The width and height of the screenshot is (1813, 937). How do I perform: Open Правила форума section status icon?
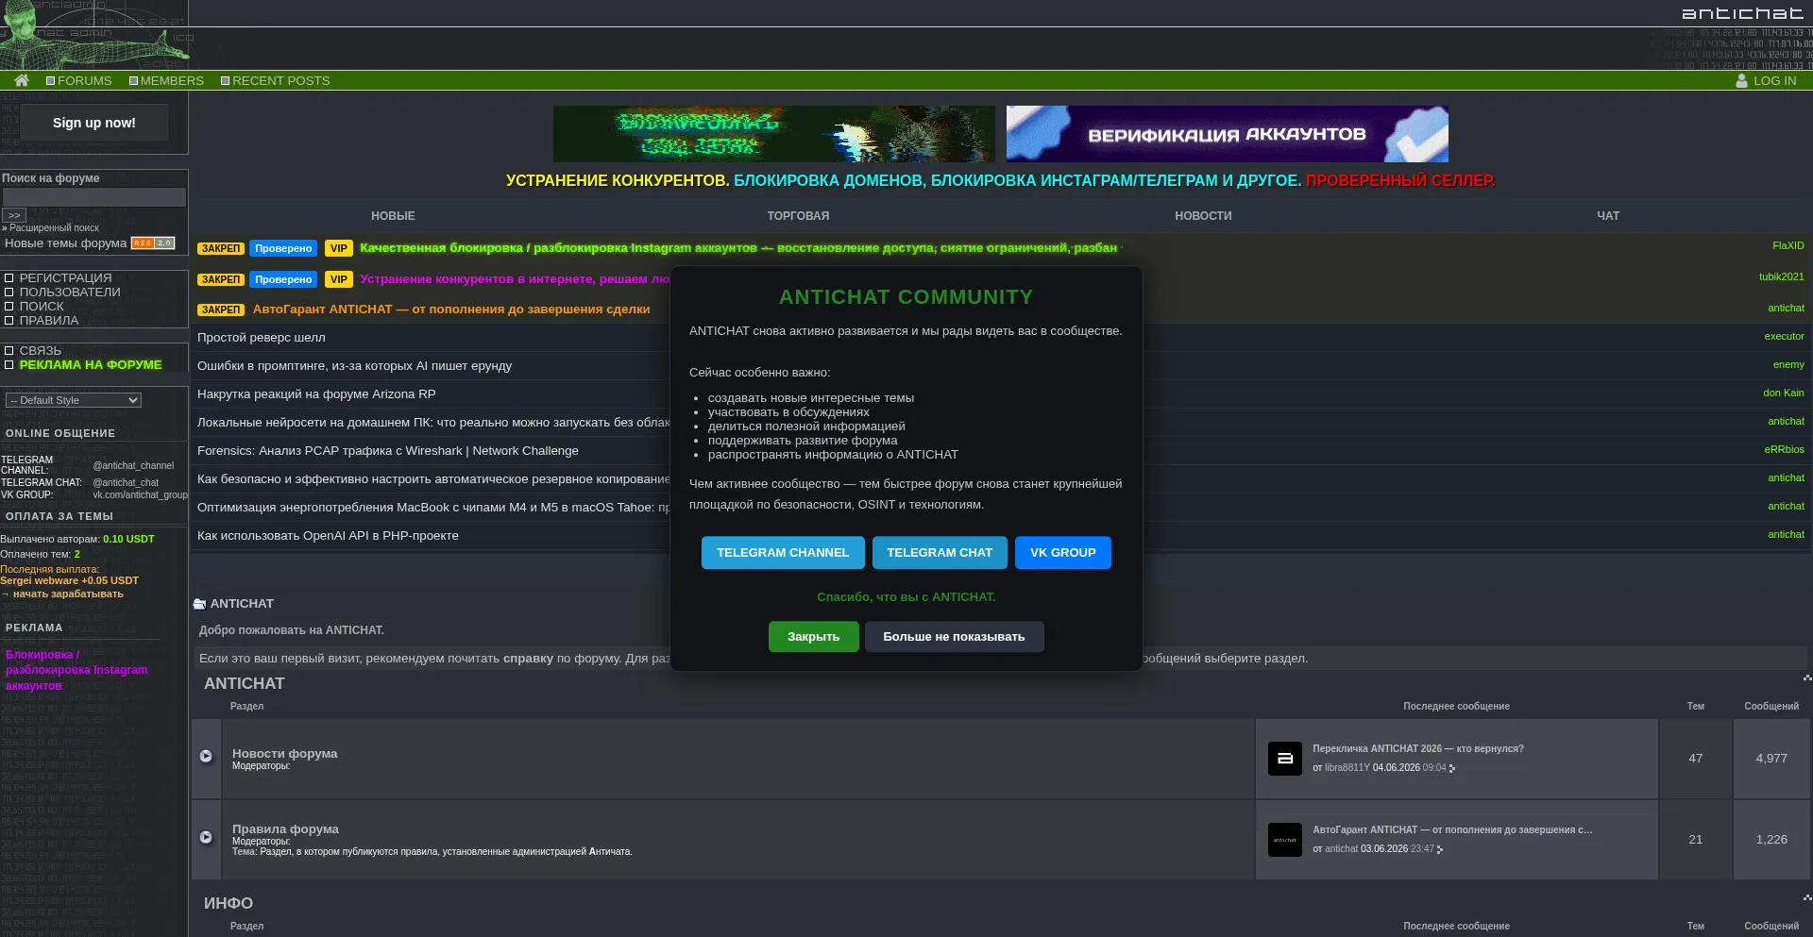(x=206, y=837)
